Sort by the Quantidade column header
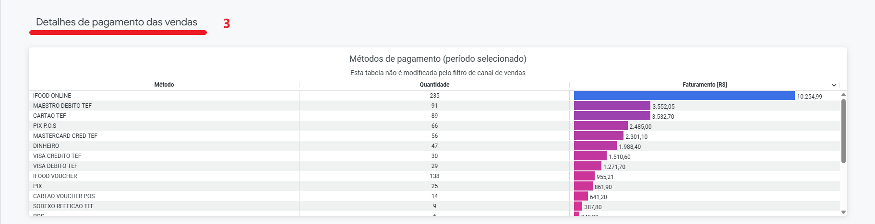 pyautogui.click(x=434, y=85)
